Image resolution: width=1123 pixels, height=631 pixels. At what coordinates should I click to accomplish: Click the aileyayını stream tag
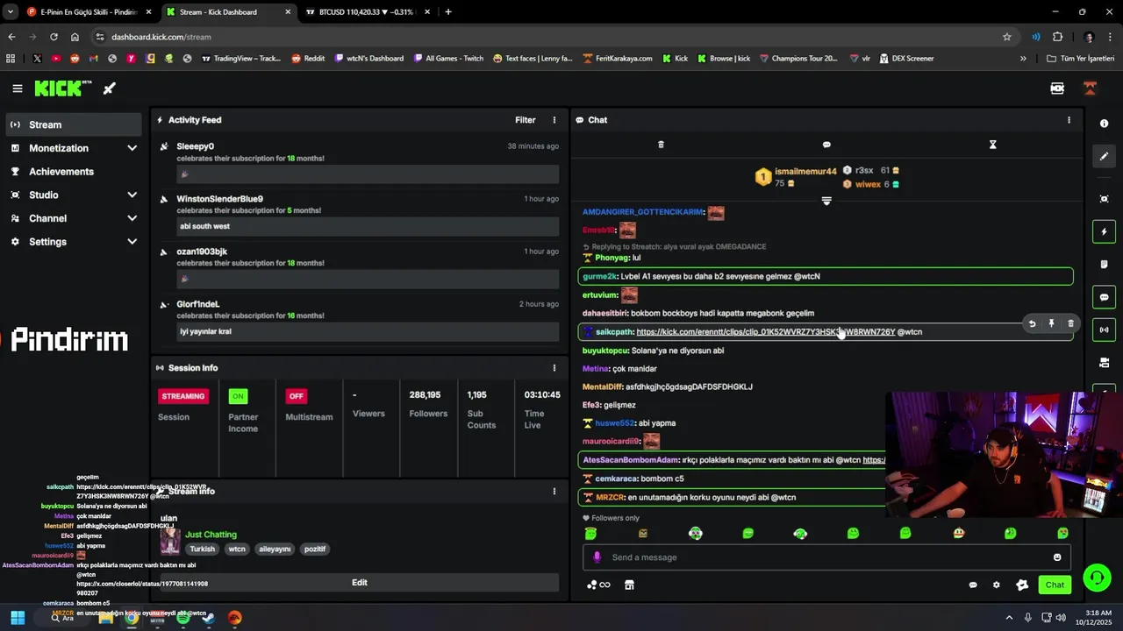point(275,549)
